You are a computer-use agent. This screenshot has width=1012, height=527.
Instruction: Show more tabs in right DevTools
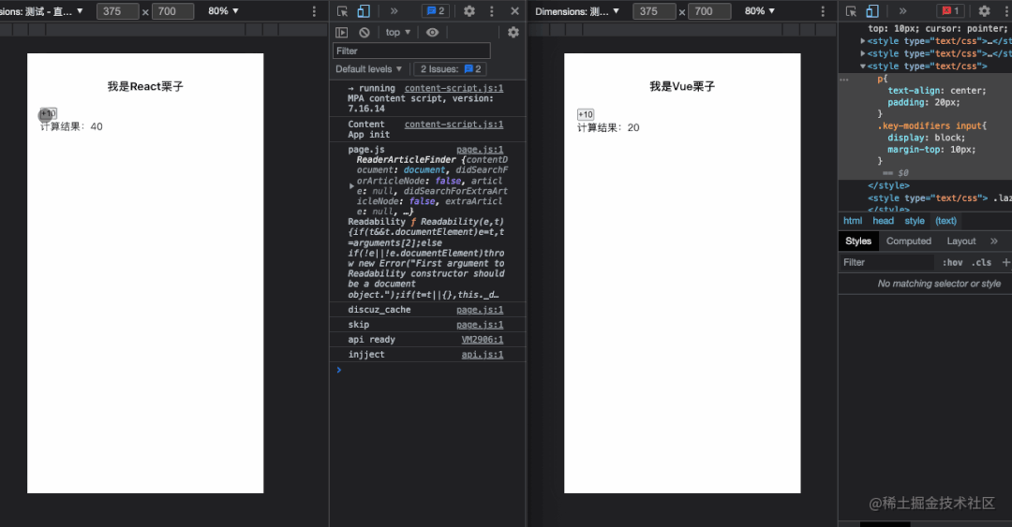click(x=903, y=11)
